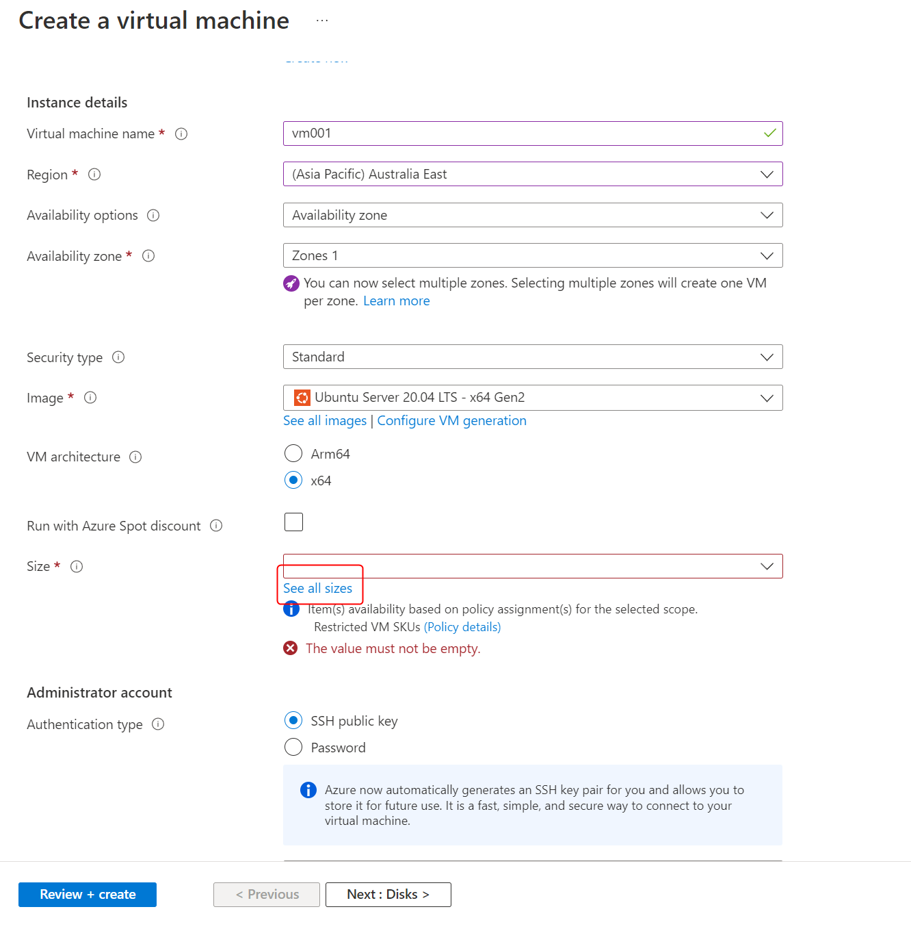Click the red error icon under Size
The height and width of the screenshot is (931, 911).
point(291,648)
